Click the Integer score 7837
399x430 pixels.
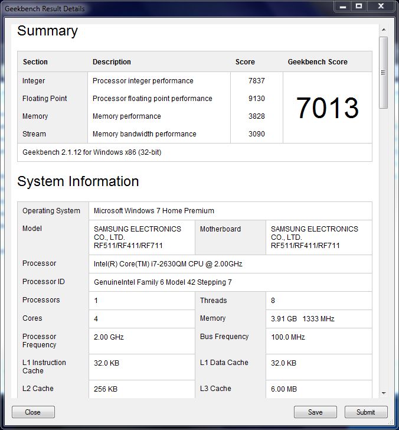tap(257, 80)
